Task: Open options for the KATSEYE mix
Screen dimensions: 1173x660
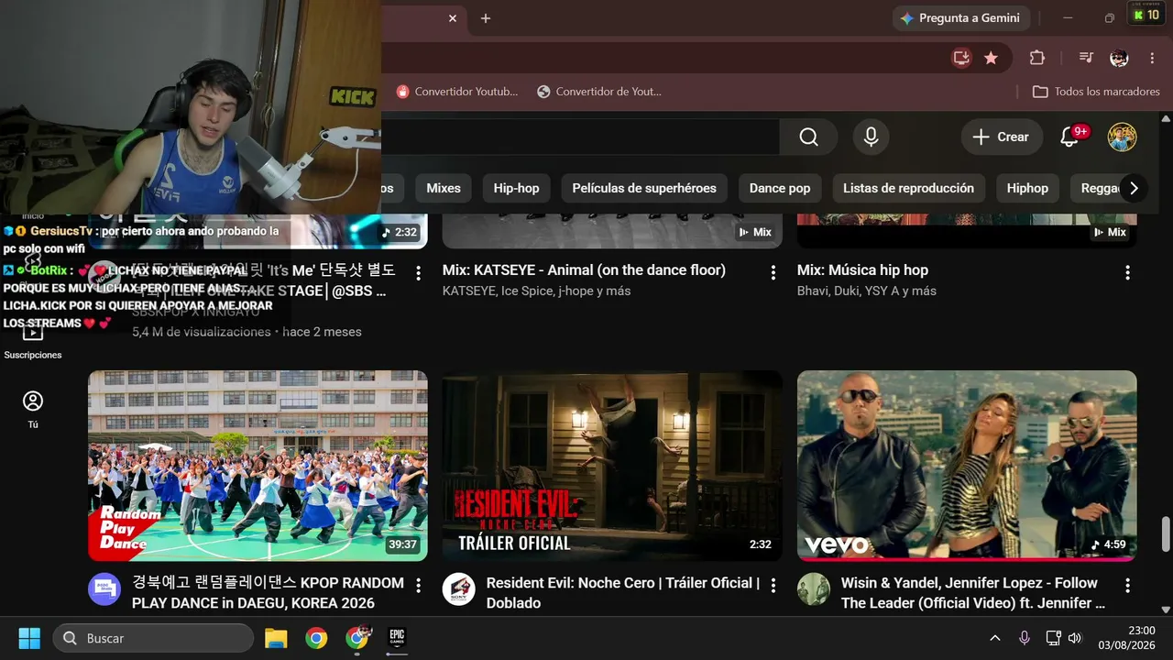Action: pyautogui.click(x=773, y=272)
